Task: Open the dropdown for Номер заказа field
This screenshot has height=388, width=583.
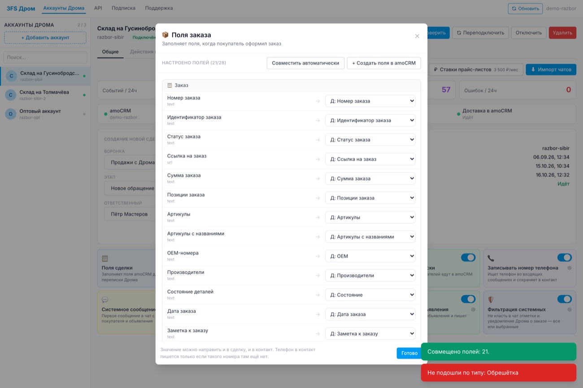Action: pos(370,101)
